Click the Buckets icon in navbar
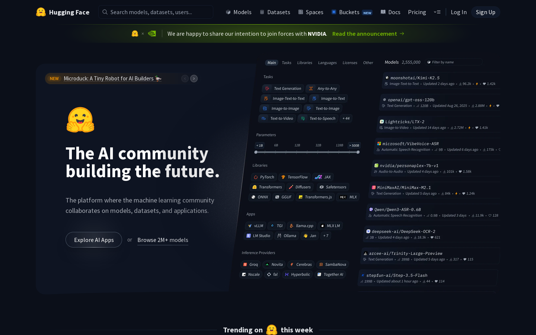536x335 pixels. [x=334, y=12]
